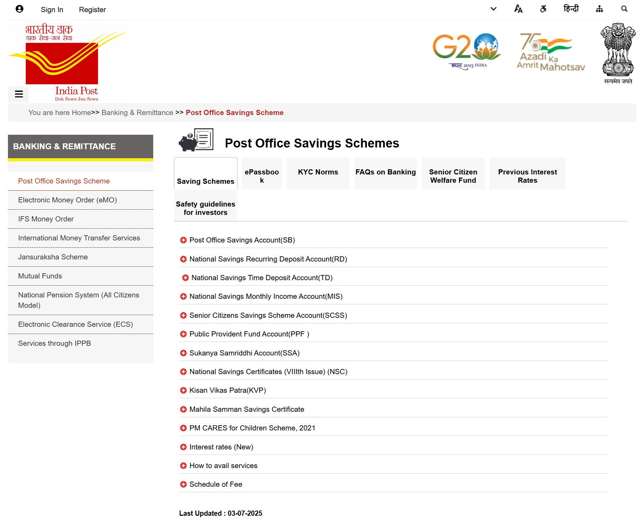Open Electronic Money Order (eMO) sidebar item

pyautogui.click(x=80, y=200)
